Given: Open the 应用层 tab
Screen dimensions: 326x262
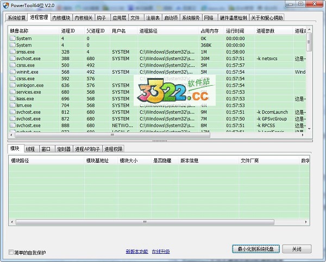Looking at the screenshot, I should pos(120,18).
